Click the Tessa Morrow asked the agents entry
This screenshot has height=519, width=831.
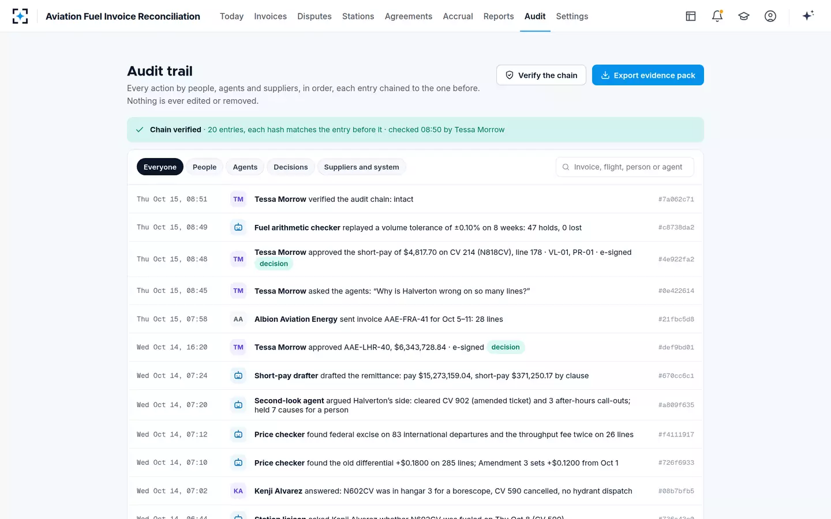[415, 291]
